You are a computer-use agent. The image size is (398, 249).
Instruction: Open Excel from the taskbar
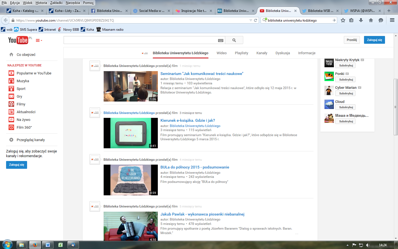[x=61, y=245]
